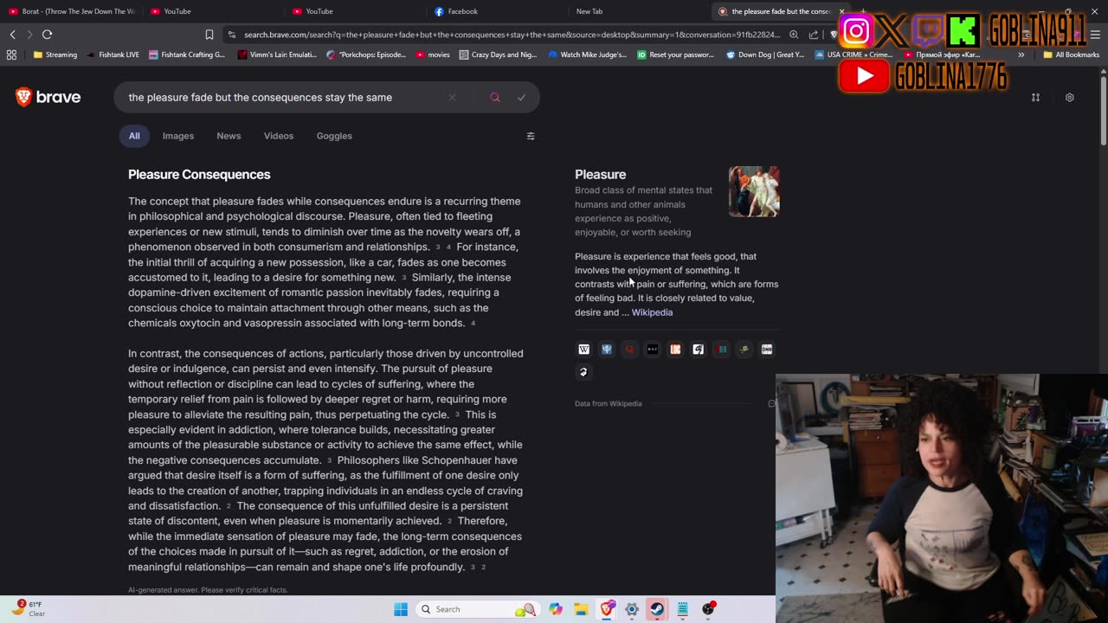1108x623 pixels.
Task: Switch to the News tab
Action: point(229,136)
